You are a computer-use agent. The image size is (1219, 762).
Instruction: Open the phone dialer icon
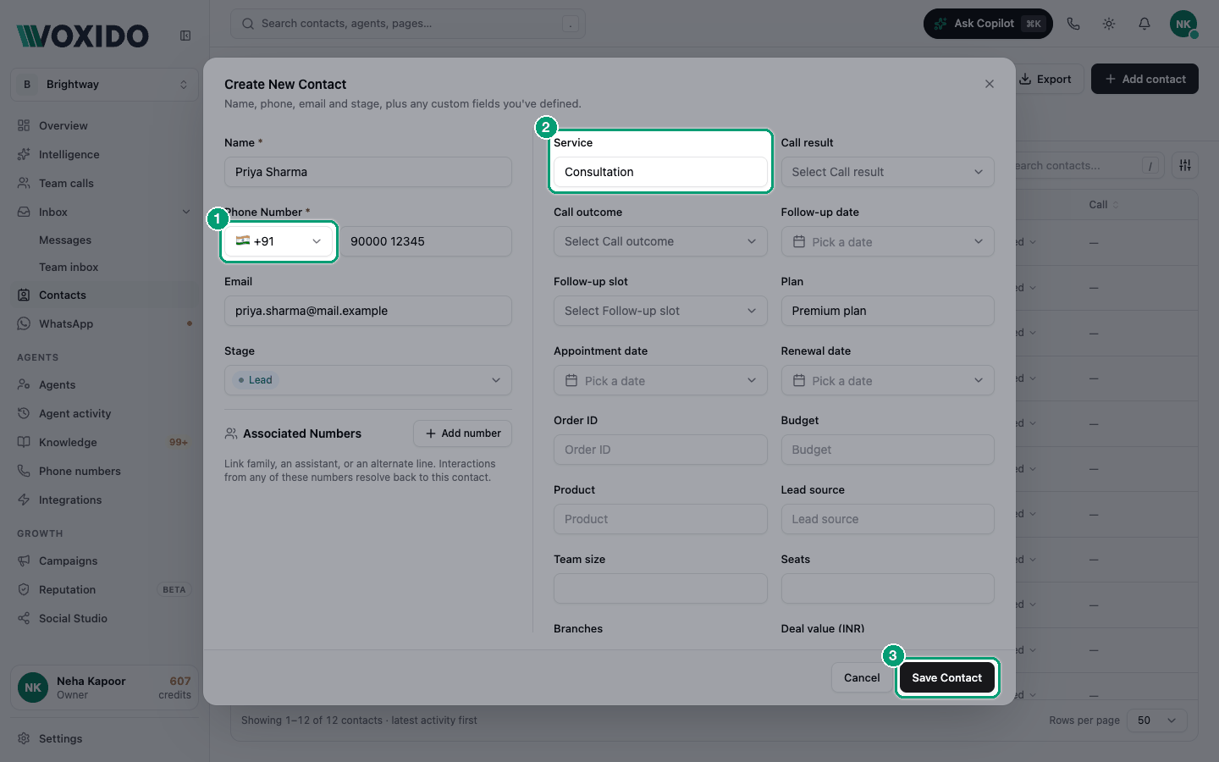pyautogui.click(x=1073, y=24)
